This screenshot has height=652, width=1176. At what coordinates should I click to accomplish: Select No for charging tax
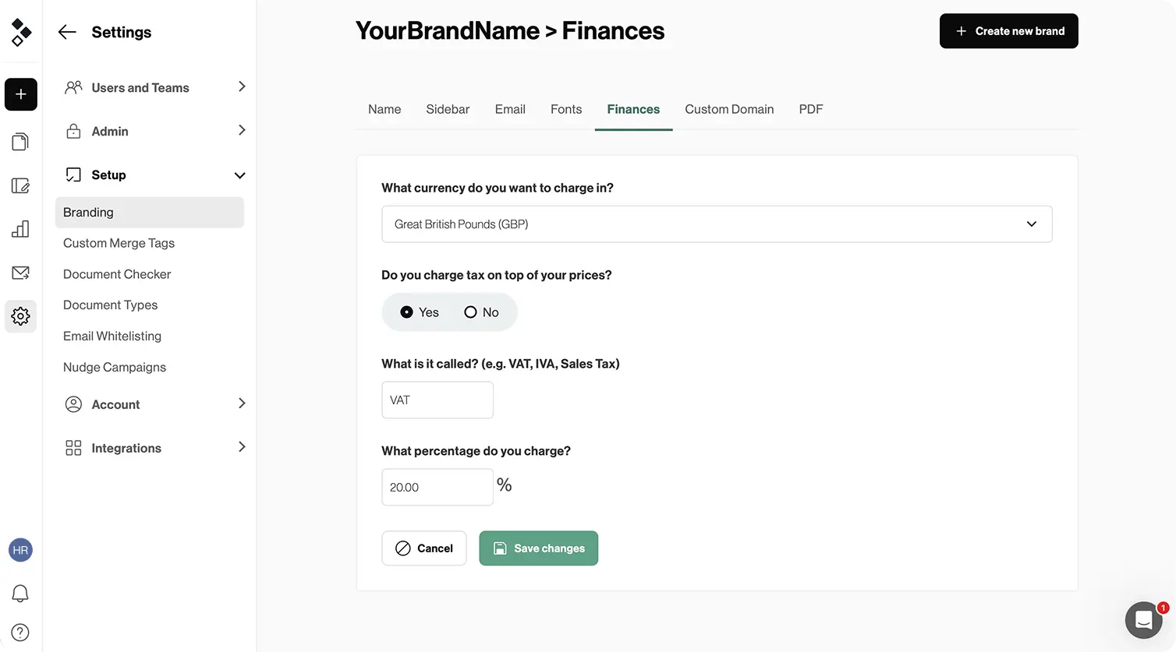click(470, 312)
